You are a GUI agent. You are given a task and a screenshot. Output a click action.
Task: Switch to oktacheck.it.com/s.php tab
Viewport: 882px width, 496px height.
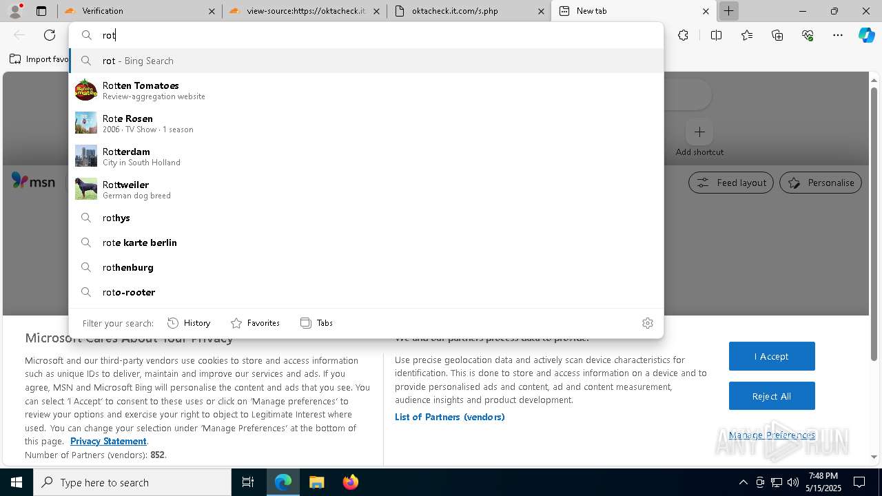point(469,11)
